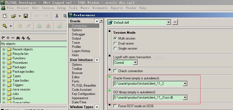Click the Log on key icon
The height and width of the screenshot is (110, 233).
(5, 26)
